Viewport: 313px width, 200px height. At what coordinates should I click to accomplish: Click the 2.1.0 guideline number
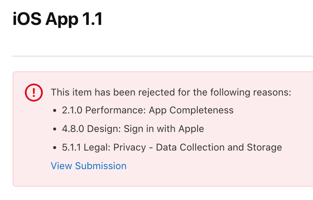coord(72,110)
